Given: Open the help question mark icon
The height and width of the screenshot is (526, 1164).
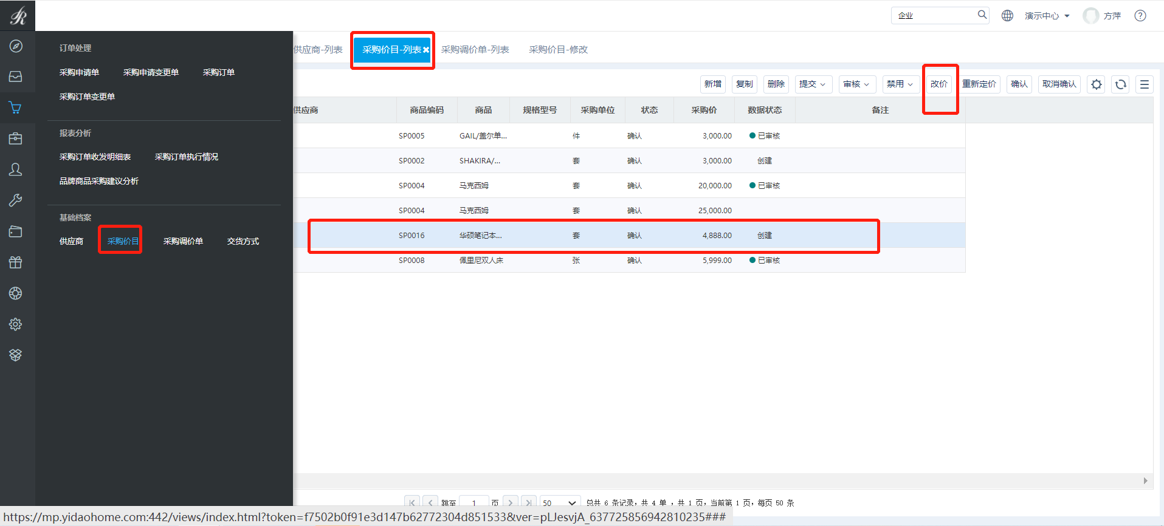Looking at the screenshot, I should pos(1140,16).
